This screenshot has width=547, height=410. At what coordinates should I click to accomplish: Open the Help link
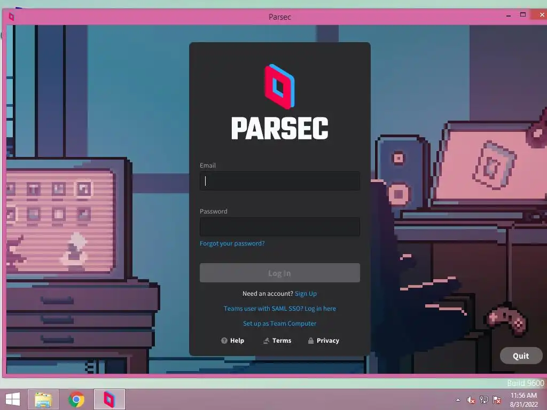(x=233, y=341)
